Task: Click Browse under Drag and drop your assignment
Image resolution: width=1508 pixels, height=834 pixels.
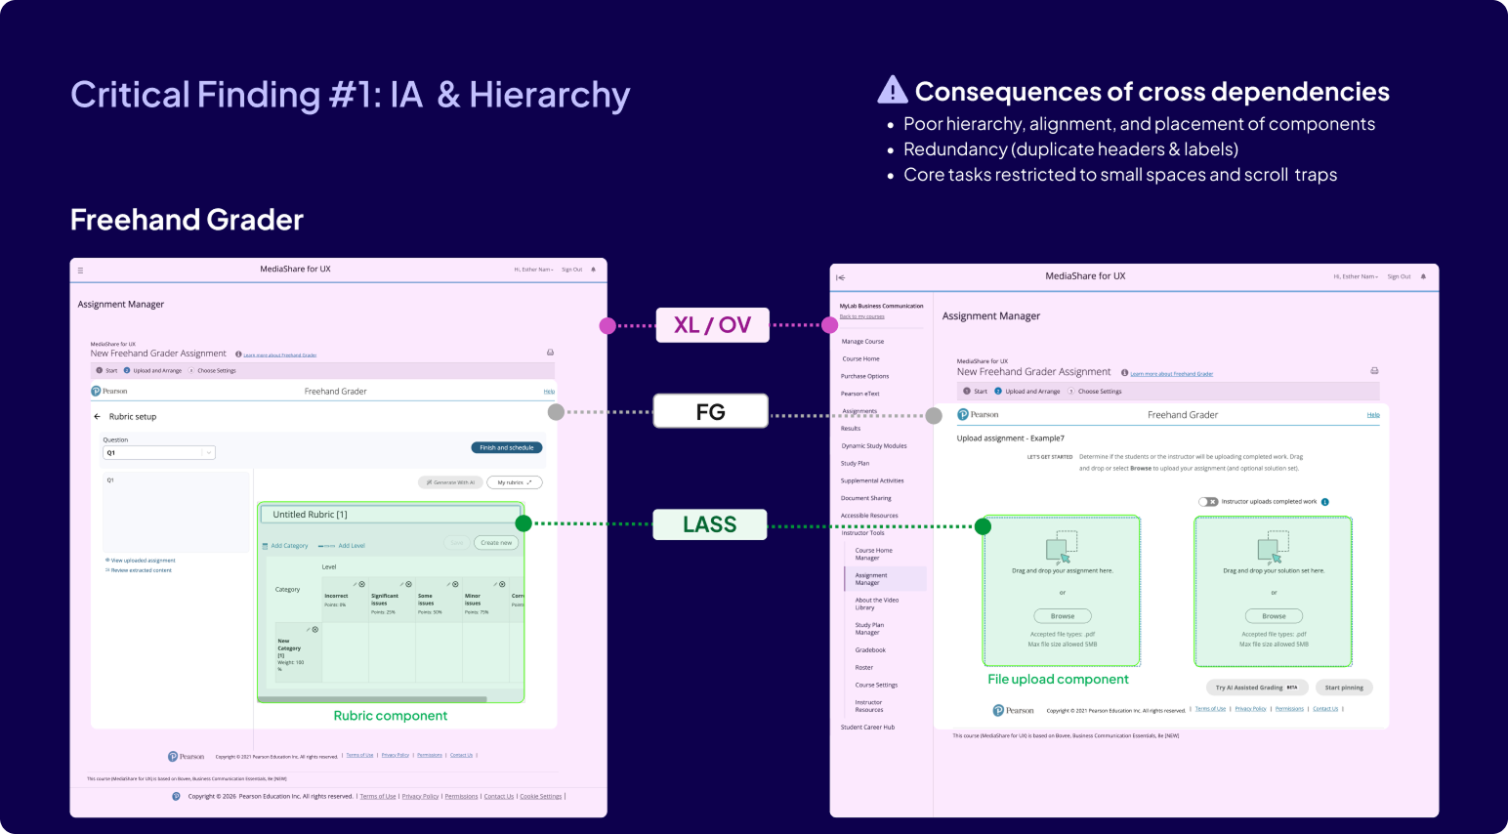Action: tap(1063, 616)
